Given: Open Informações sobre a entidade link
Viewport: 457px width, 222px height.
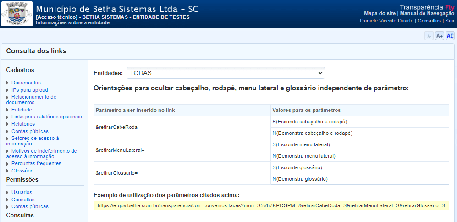Looking at the screenshot, I should tap(72, 23).
